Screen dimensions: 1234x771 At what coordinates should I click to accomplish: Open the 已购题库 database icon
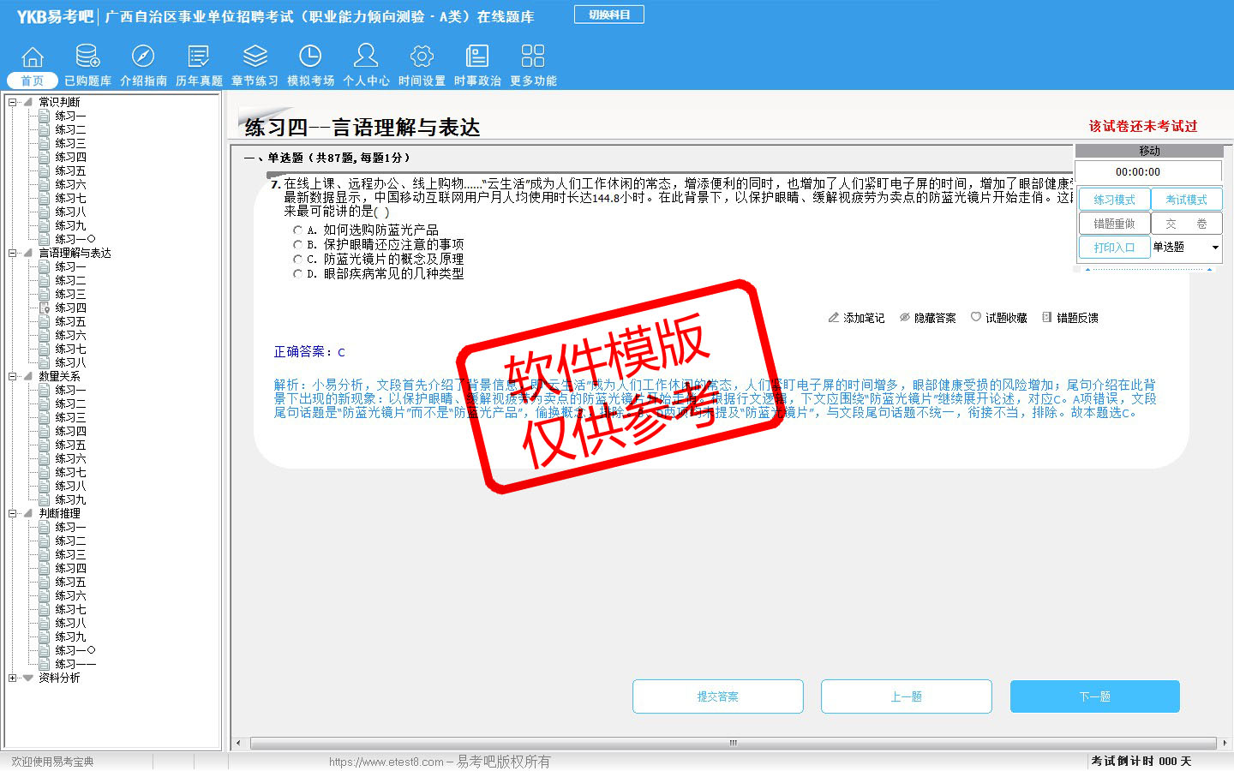coord(87,57)
